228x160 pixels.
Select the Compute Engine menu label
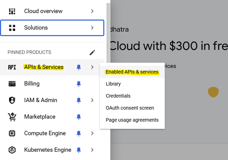pos(45,133)
